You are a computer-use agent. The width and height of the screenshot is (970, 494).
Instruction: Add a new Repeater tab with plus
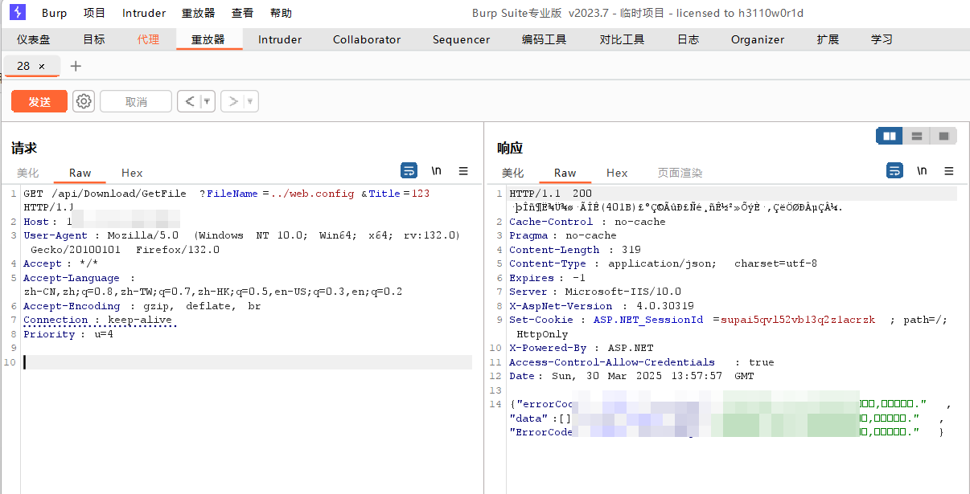[76, 66]
